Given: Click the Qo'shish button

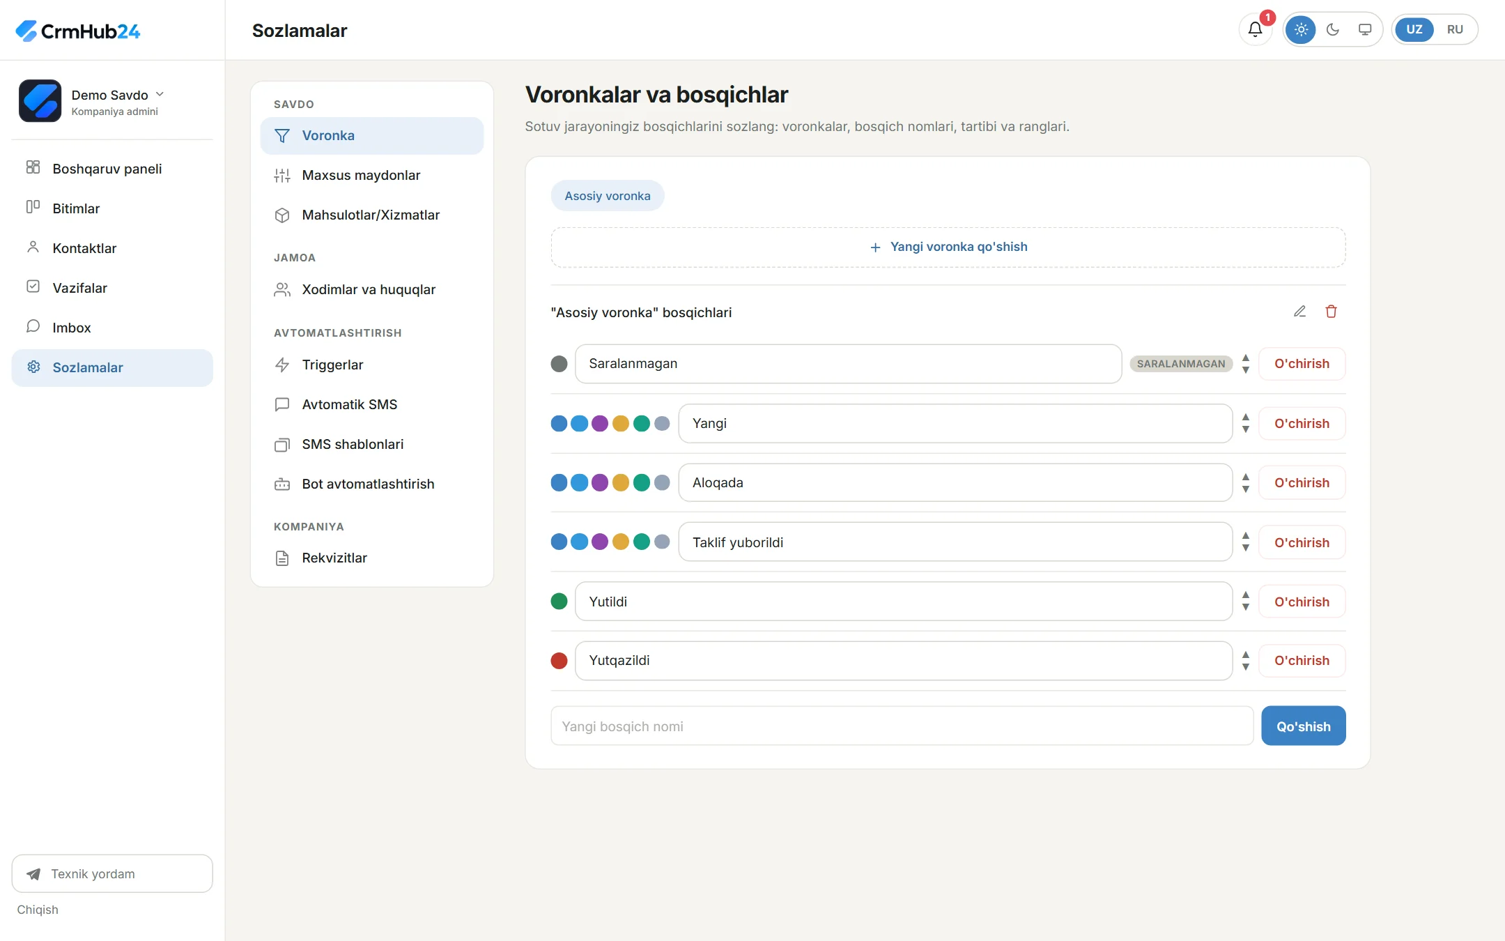Looking at the screenshot, I should pos(1303,726).
